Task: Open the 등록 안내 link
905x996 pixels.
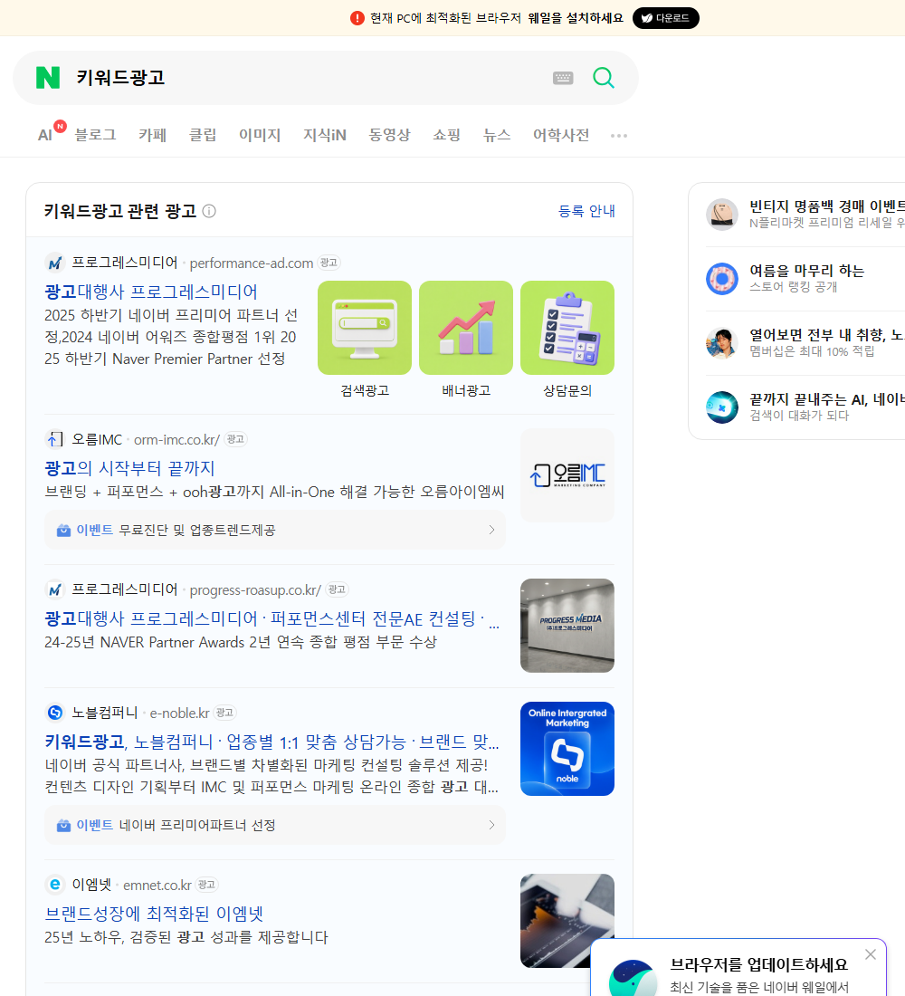Action: (x=586, y=211)
